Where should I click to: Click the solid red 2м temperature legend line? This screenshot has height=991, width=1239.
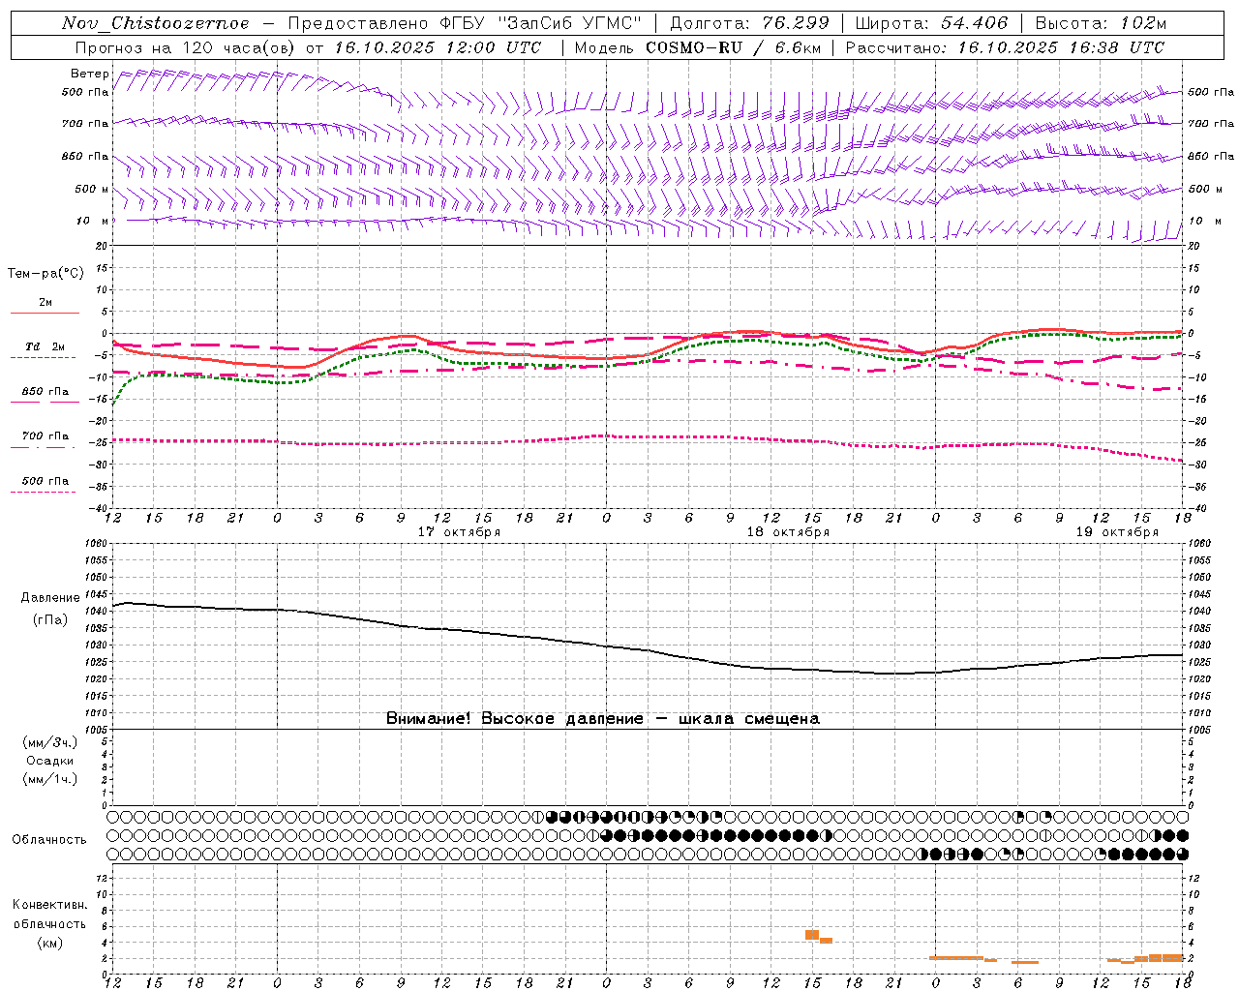pos(45,313)
